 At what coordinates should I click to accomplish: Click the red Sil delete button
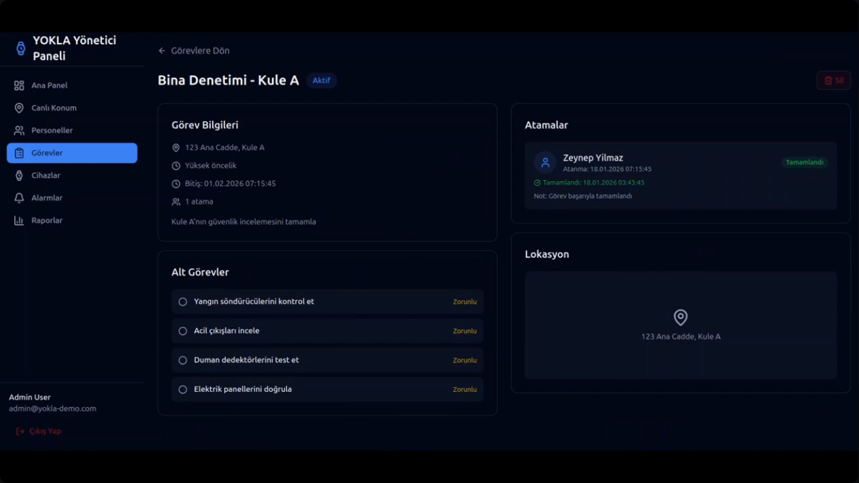833,80
